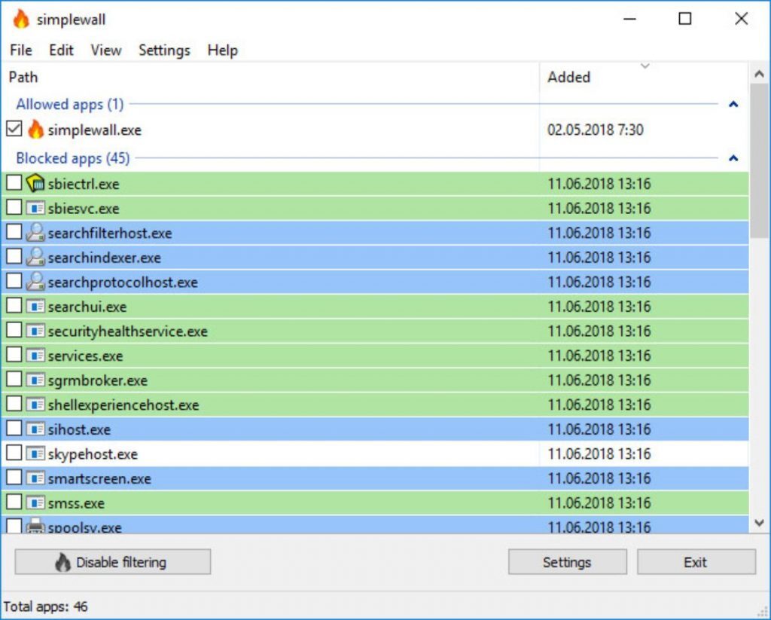The height and width of the screenshot is (620, 771).
Task: Click the icon next to smartscreen.exe
Action: tap(34, 478)
